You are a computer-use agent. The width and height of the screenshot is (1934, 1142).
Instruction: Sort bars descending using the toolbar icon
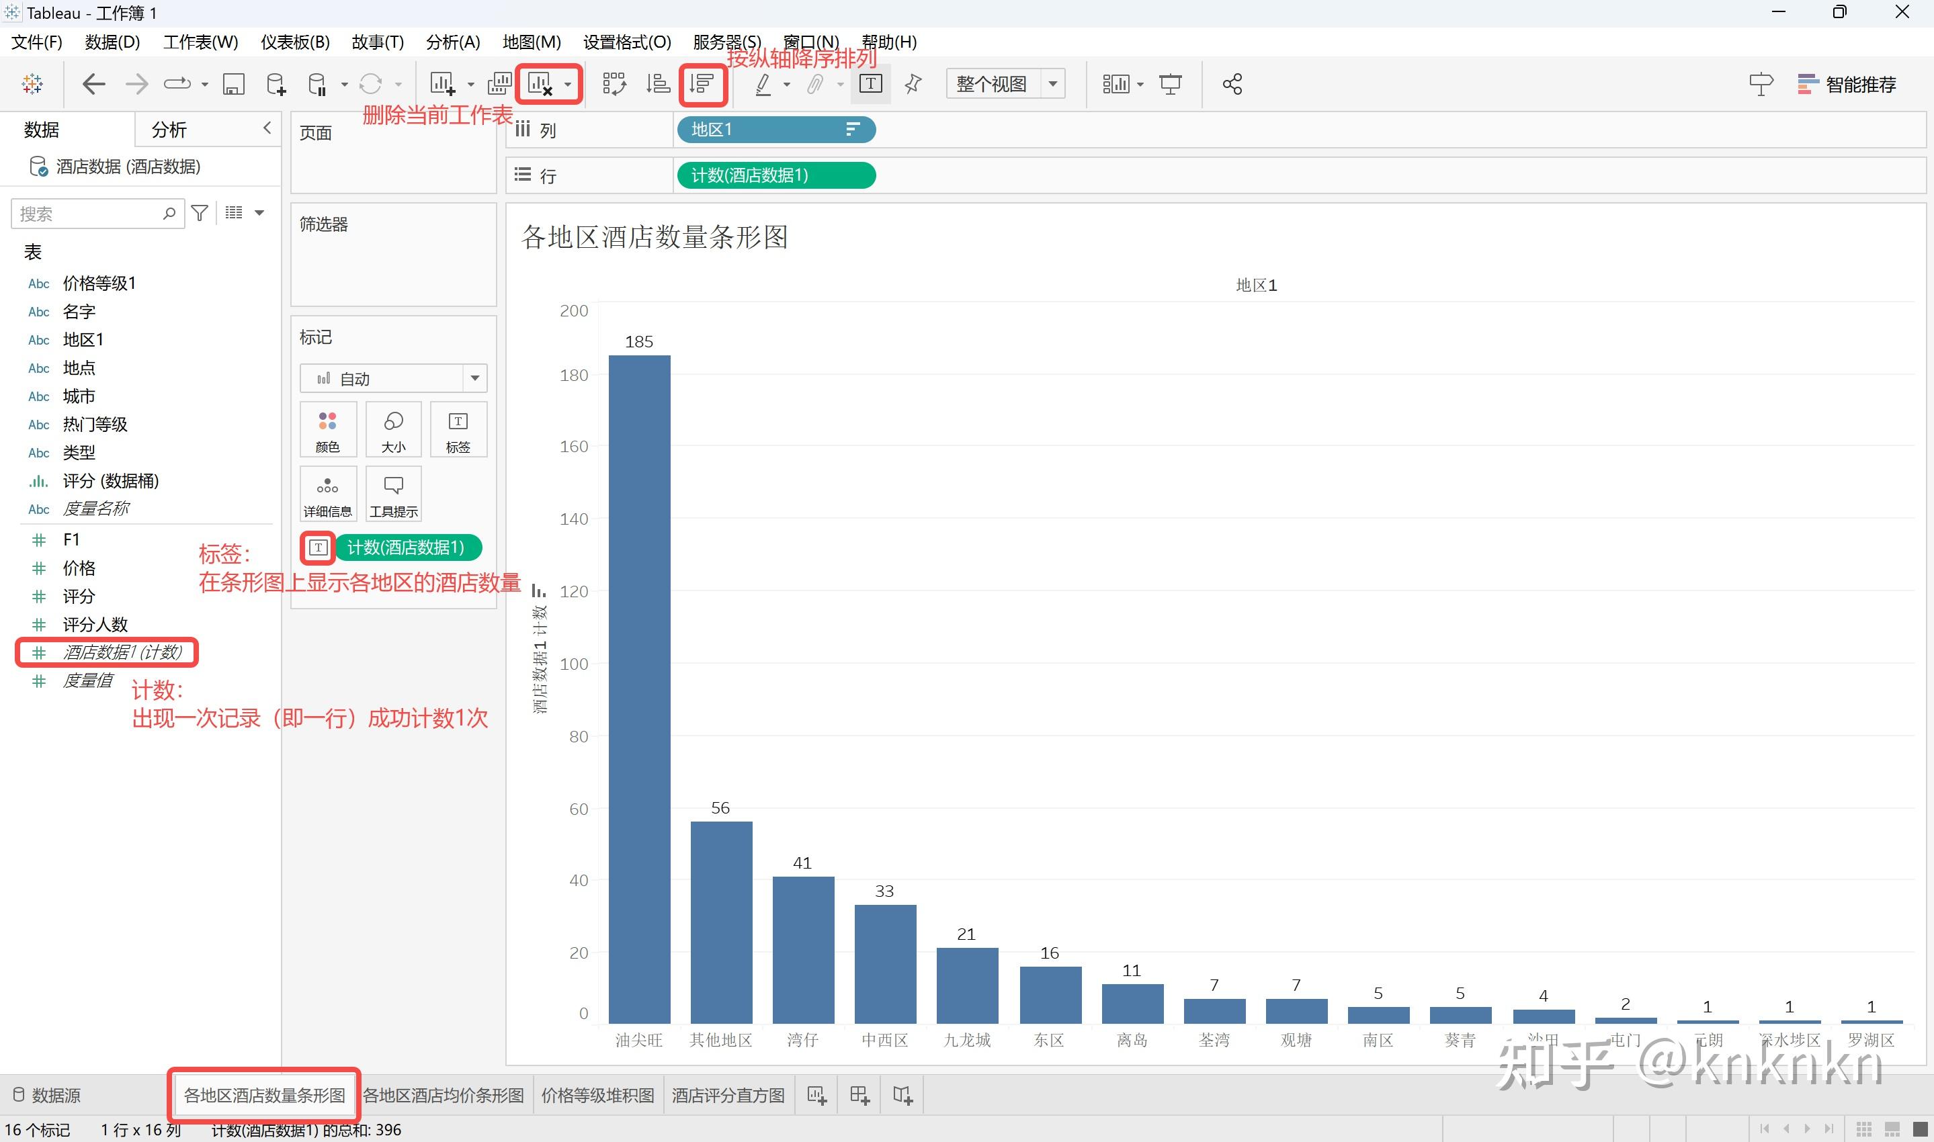[x=702, y=84]
